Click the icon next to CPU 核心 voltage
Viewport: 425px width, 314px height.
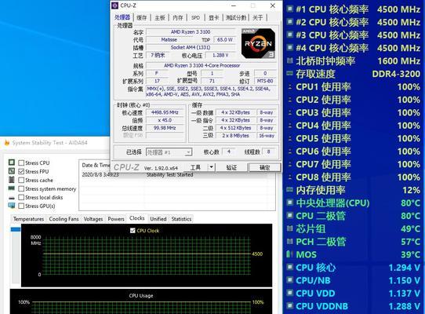point(290,267)
